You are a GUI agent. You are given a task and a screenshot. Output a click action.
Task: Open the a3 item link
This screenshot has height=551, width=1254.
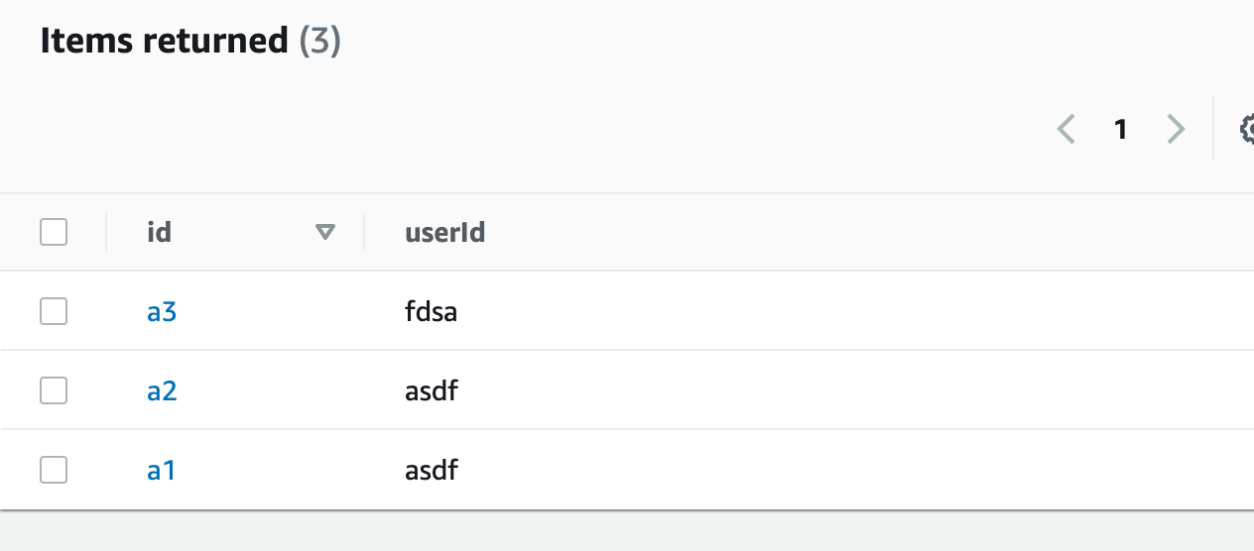click(x=162, y=312)
